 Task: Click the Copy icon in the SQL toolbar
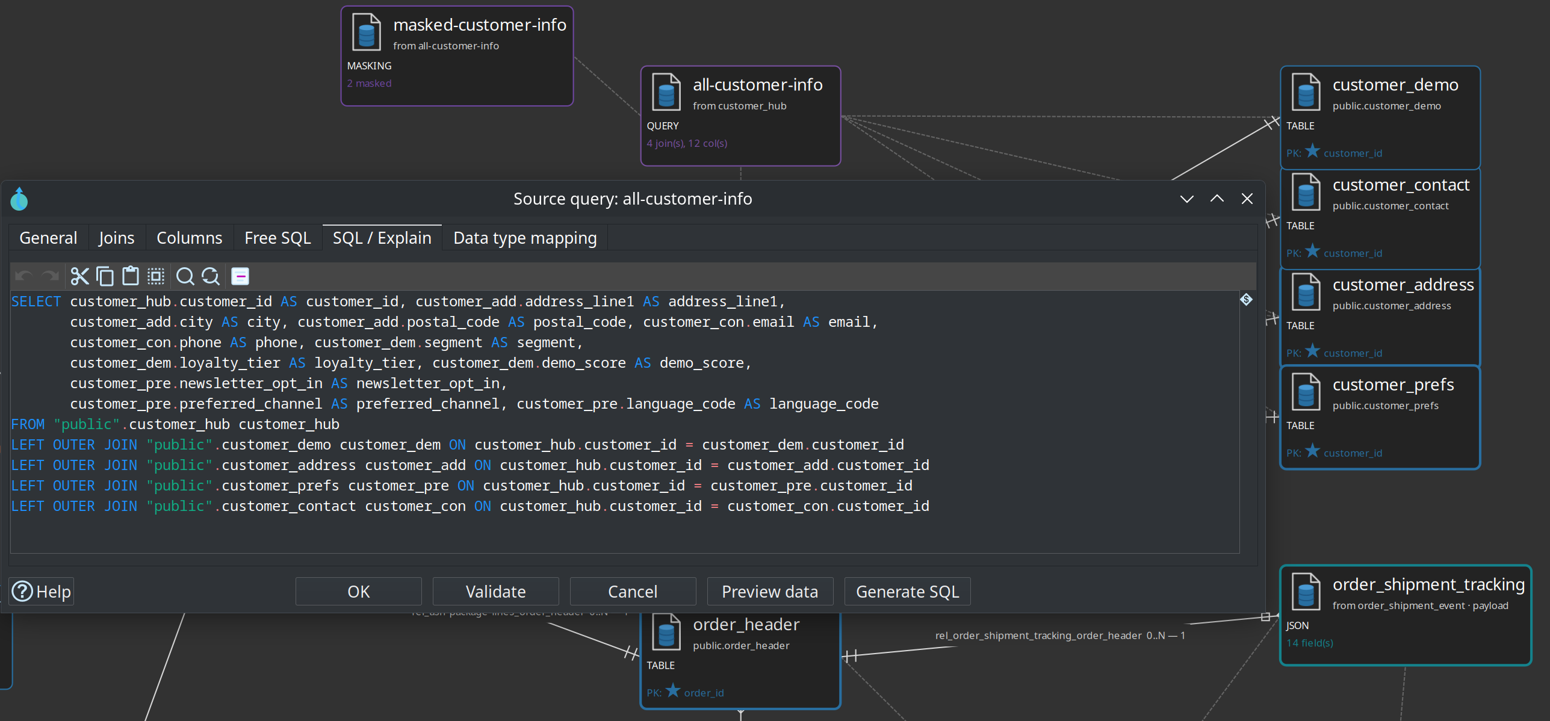[105, 276]
